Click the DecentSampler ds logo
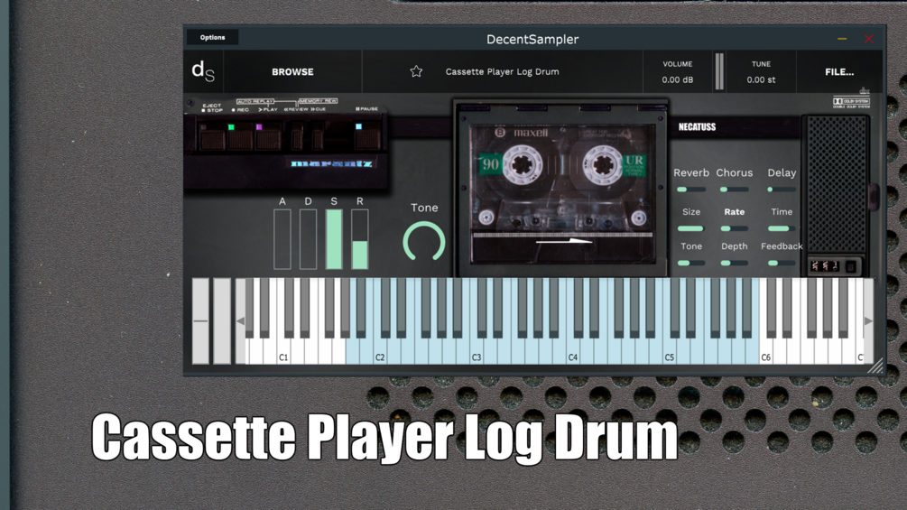907x510 pixels. [x=203, y=71]
